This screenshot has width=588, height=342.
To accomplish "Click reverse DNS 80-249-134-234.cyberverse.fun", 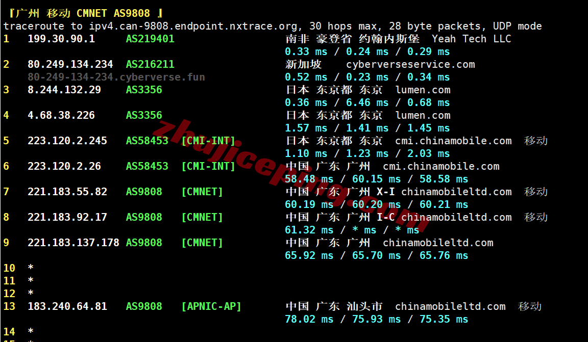I will pos(116,77).
